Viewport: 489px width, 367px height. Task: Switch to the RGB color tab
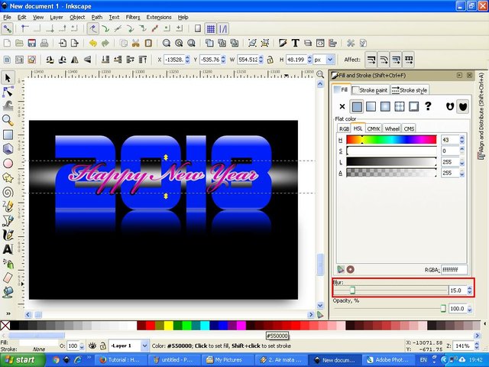(344, 128)
